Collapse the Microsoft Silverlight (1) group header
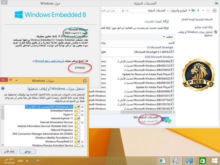The width and height of the screenshot is (220, 165). click(x=160, y=48)
